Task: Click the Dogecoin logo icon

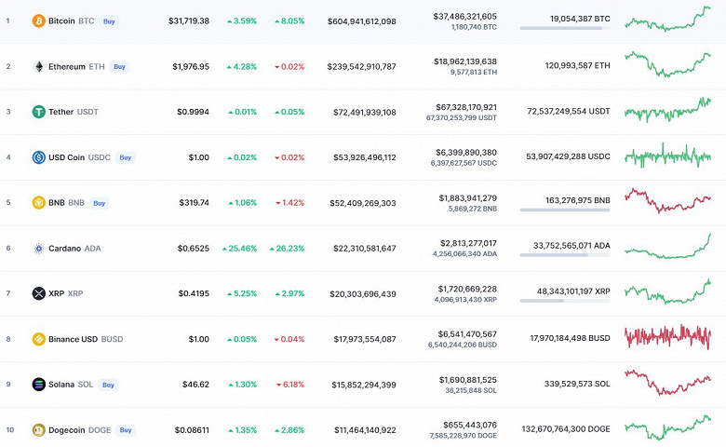Action: pyautogui.click(x=38, y=429)
